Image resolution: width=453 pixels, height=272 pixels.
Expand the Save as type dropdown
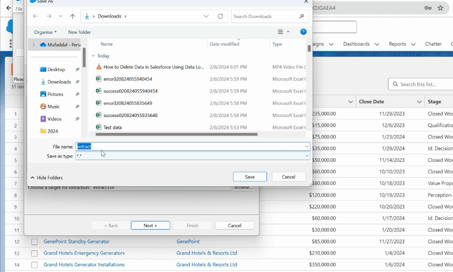307,156
